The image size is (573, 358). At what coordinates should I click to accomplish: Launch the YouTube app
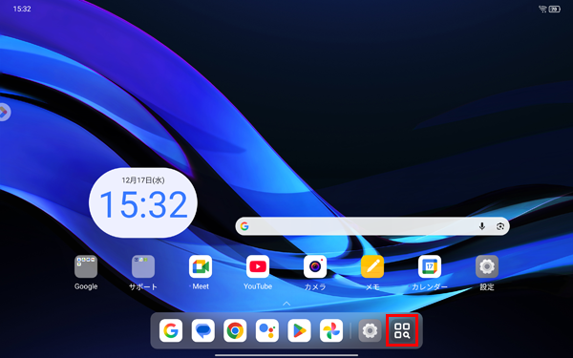[x=258, y=266]
